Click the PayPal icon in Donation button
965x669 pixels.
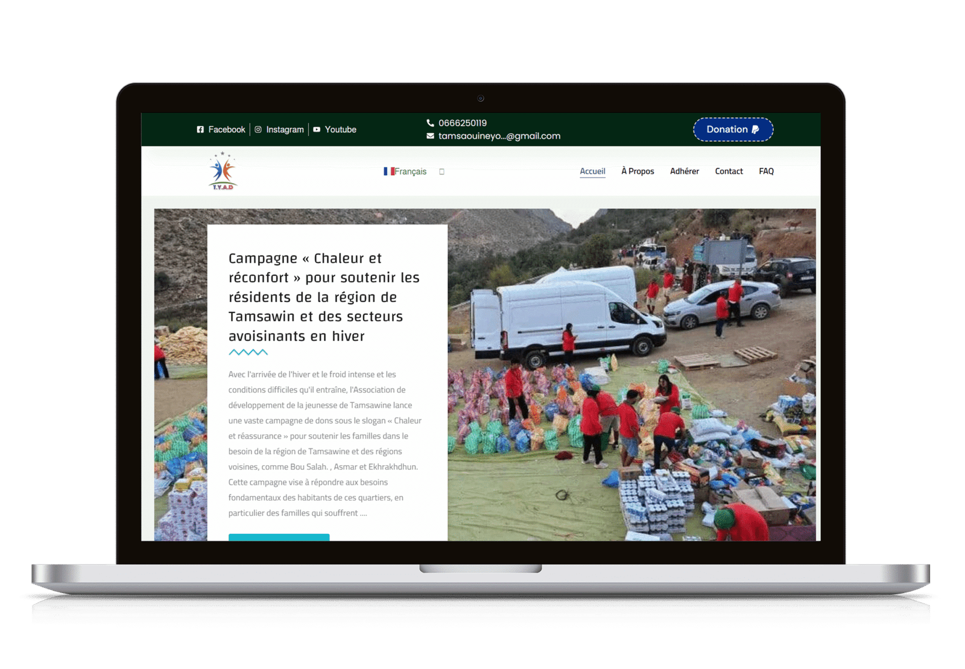pos(755,130)
